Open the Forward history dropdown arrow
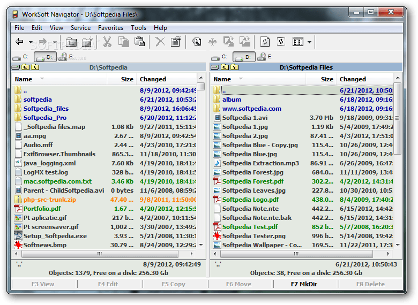 point(54,42)
